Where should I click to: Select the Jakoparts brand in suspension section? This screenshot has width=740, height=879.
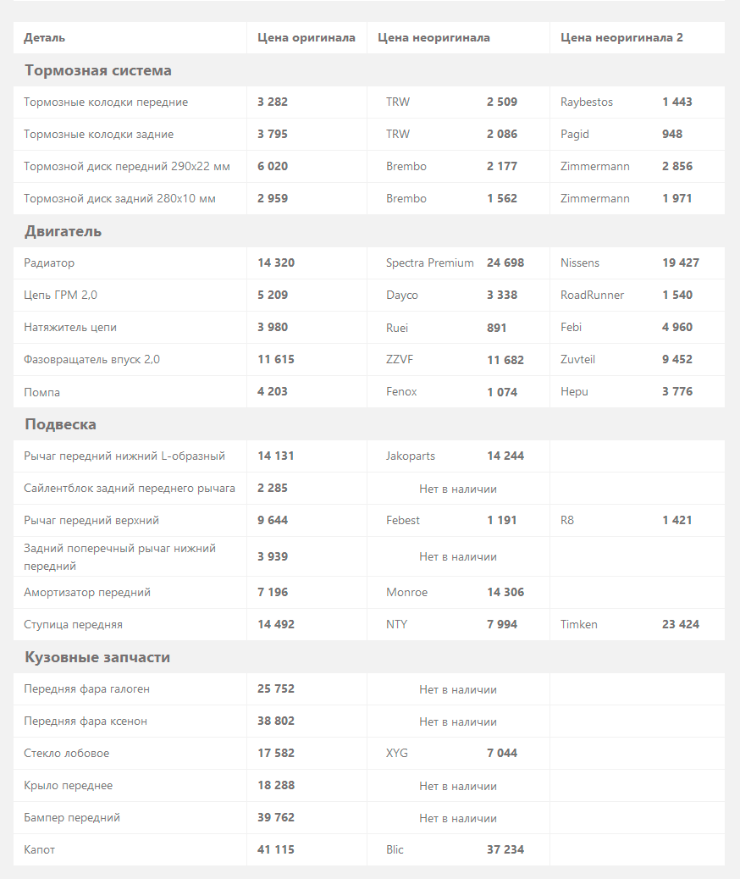click(411, 456)
